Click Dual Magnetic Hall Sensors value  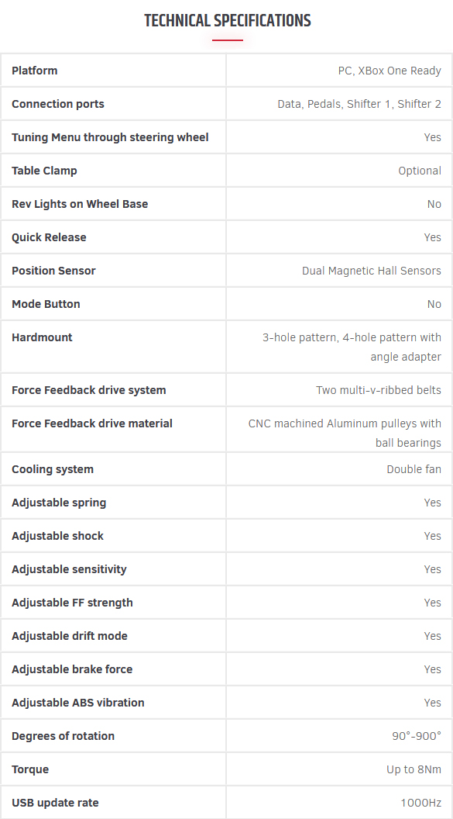(371, 271)
